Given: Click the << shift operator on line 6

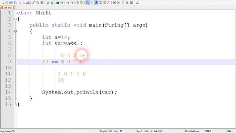Looking at the screenshot, I should [x=73, y=44].
